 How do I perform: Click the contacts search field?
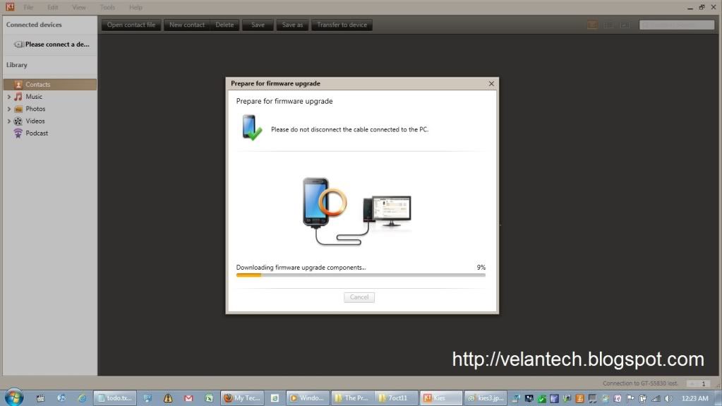tap(677, 25)
